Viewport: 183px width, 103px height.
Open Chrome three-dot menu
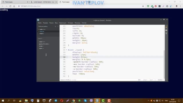[180, 6]
